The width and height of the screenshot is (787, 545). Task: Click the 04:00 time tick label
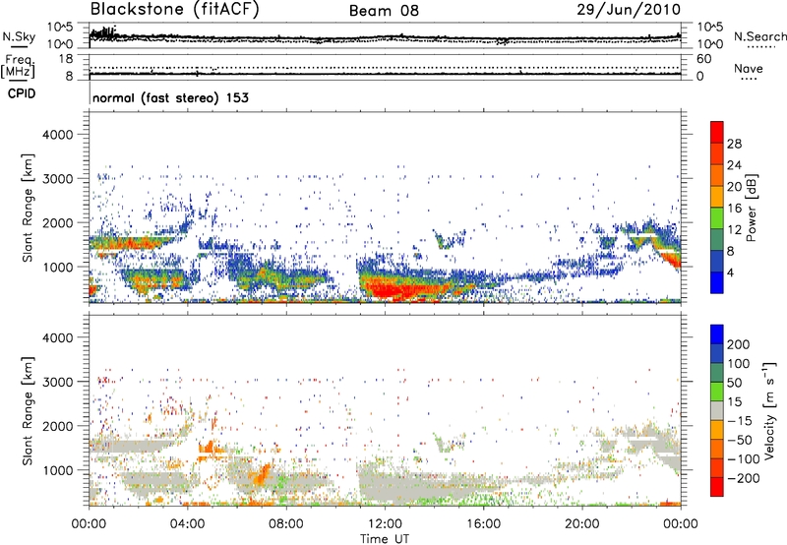[x=187, y=524]
